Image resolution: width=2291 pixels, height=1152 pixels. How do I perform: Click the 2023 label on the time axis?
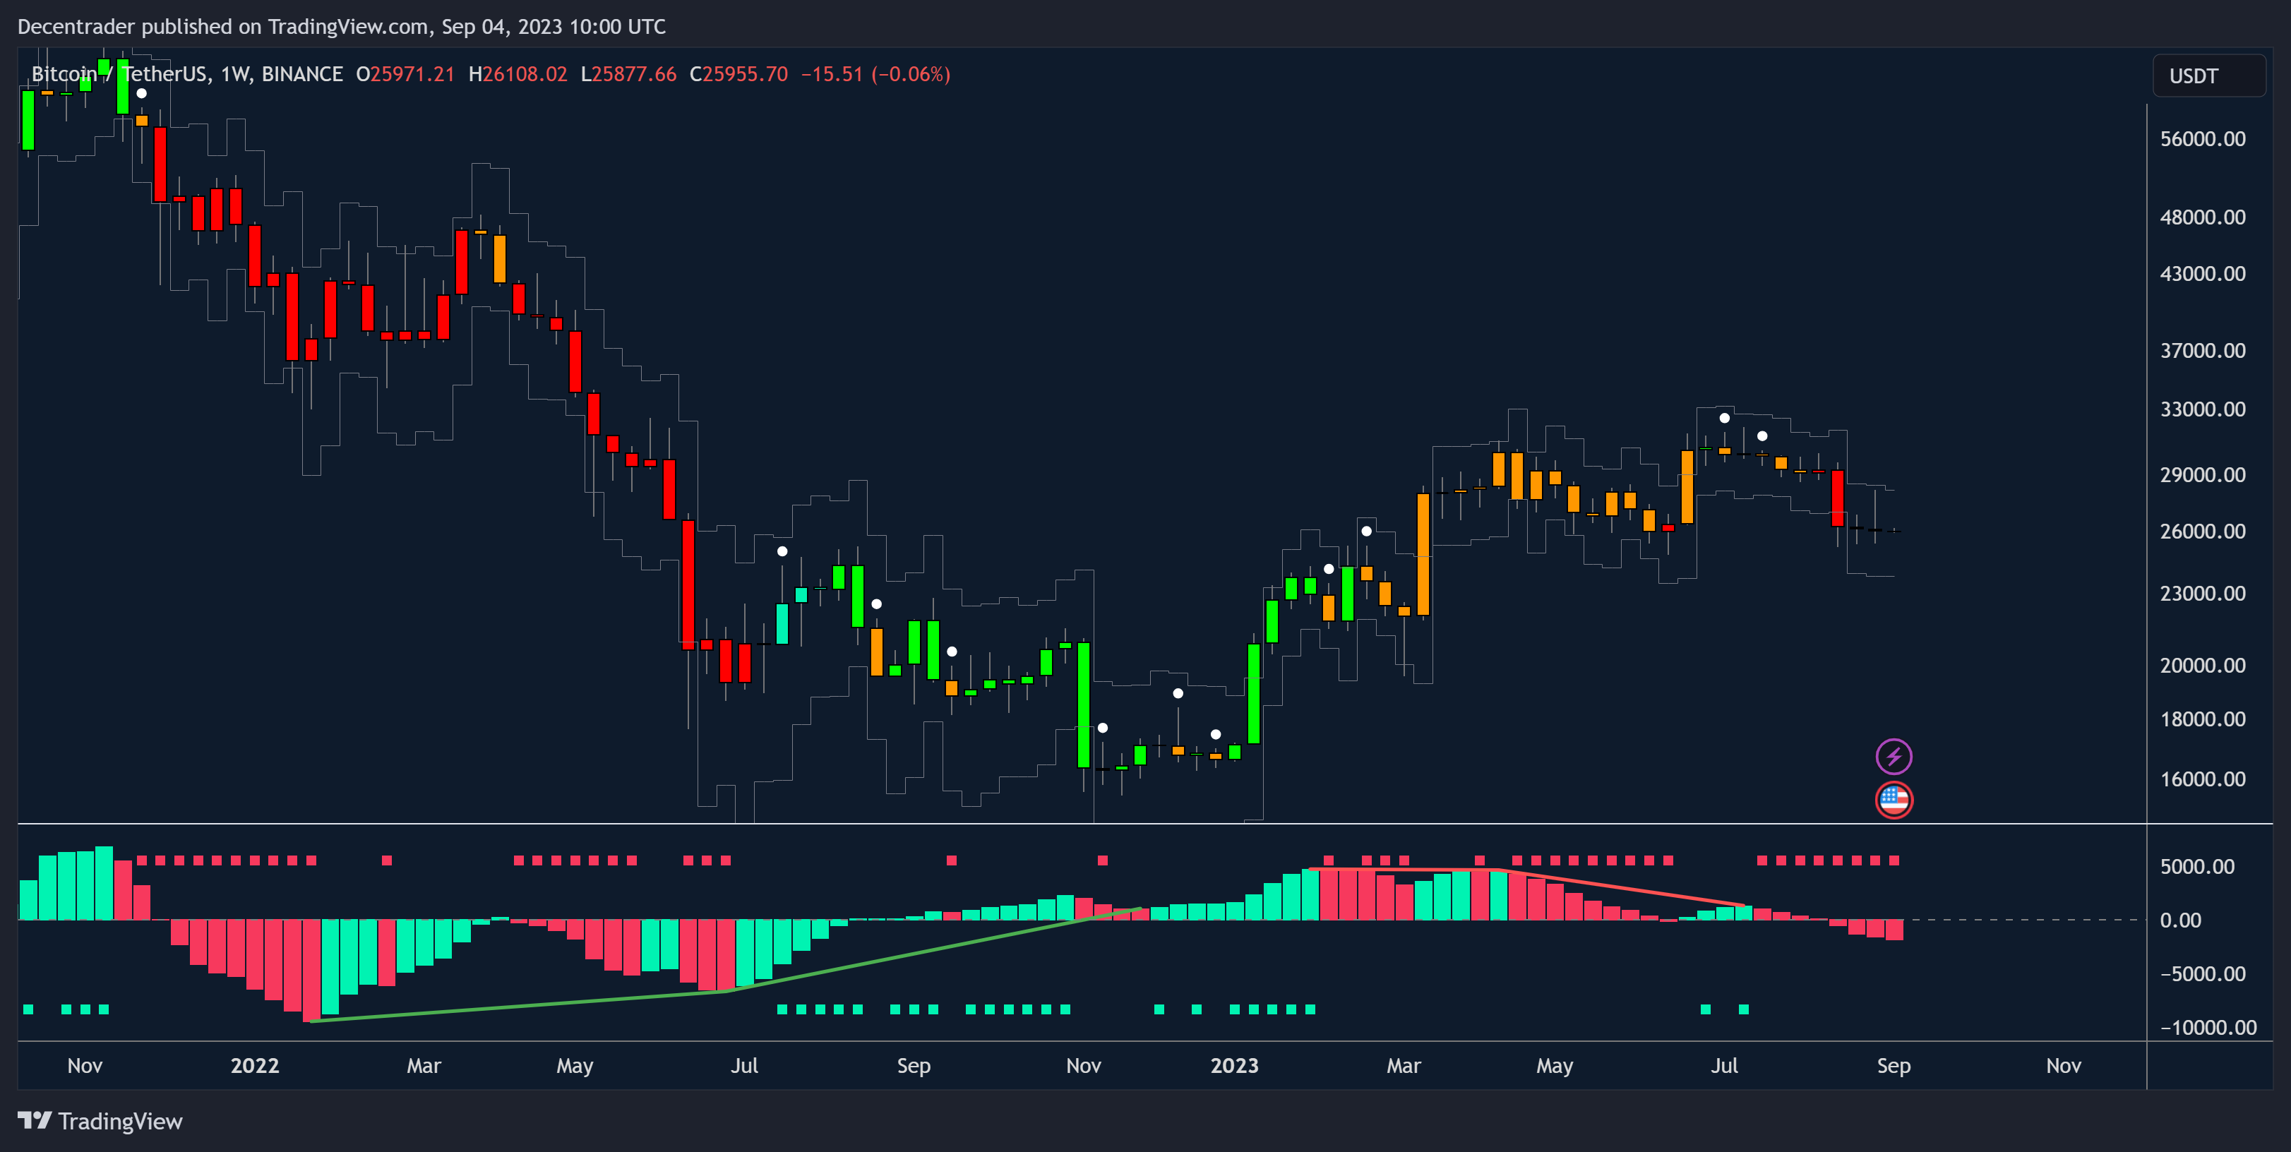click(1233, 1066)
